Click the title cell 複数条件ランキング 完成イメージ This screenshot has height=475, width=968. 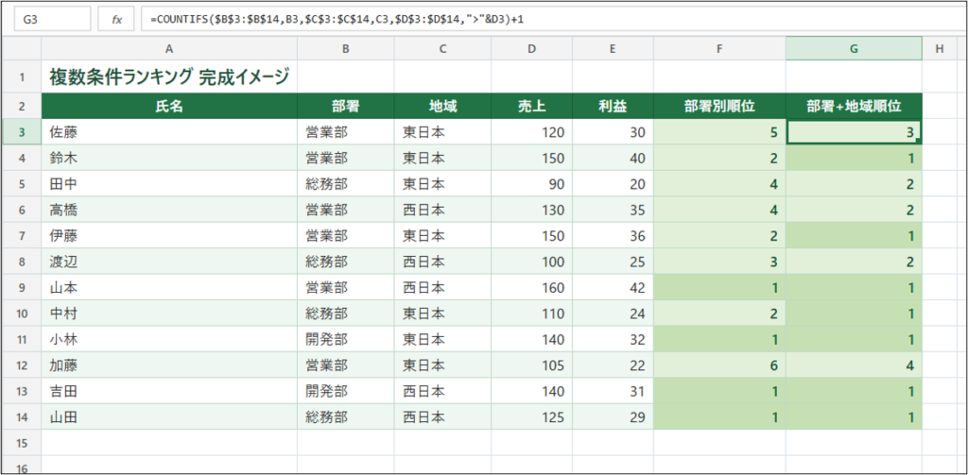pos(169,77)
